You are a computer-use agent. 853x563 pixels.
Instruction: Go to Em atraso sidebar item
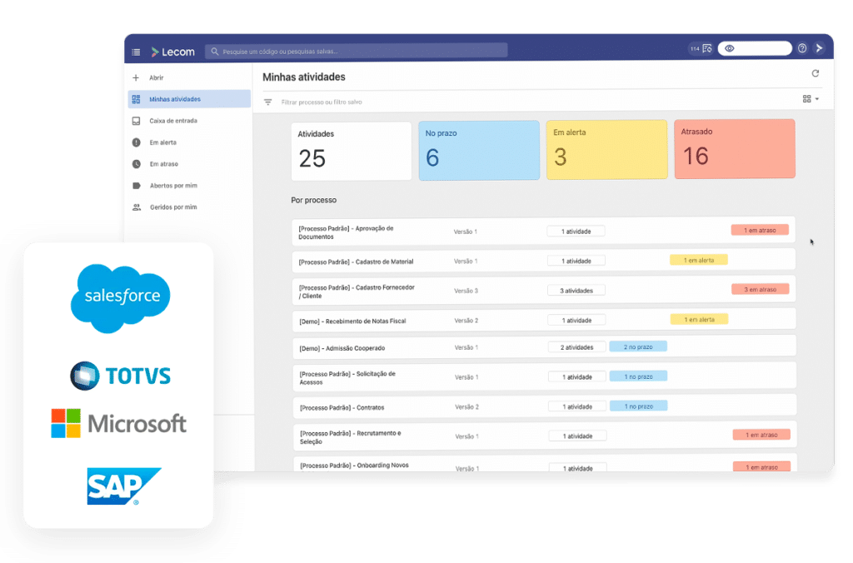[163, 164]
